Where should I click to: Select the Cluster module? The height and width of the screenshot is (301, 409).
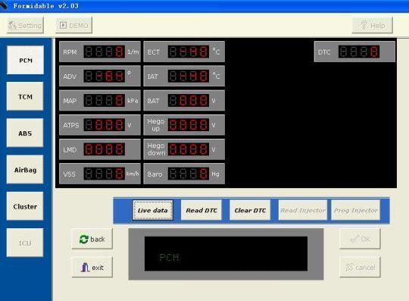tap(25, 206)
